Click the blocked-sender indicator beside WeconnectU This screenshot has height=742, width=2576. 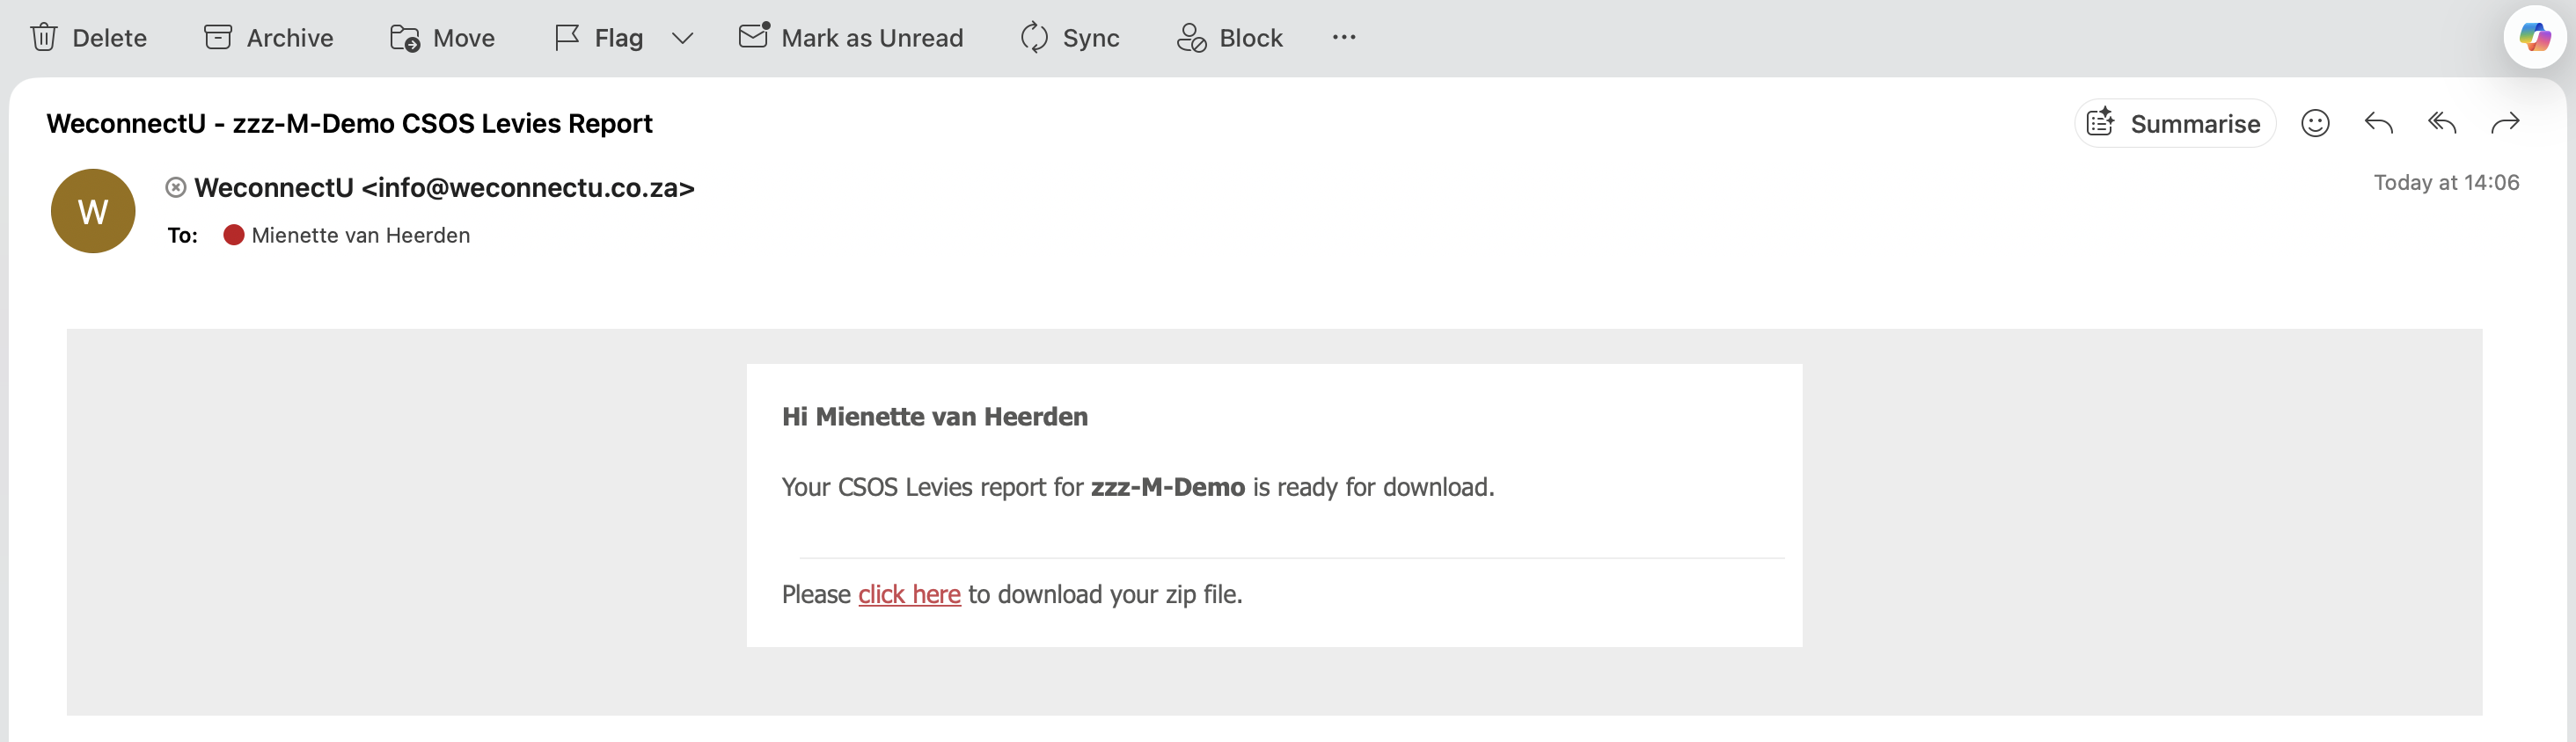(x=176, y=186)
